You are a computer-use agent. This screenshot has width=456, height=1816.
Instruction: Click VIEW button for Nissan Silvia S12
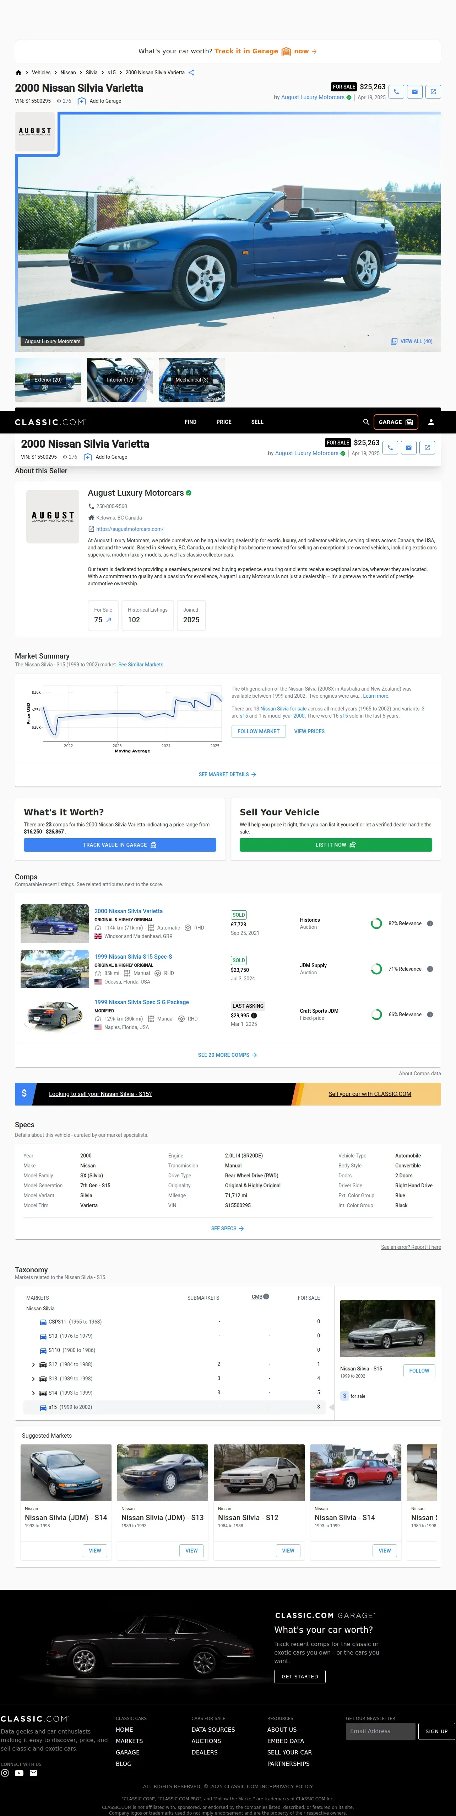288,1550
